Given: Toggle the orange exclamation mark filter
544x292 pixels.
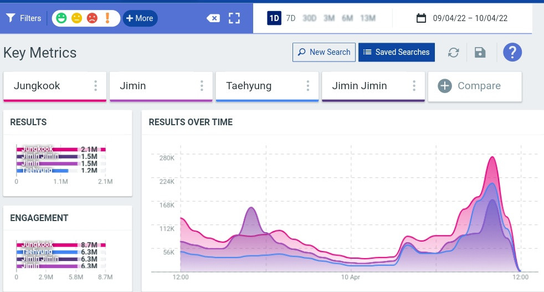Looking at the screenshot, I should tap(107, 18).
